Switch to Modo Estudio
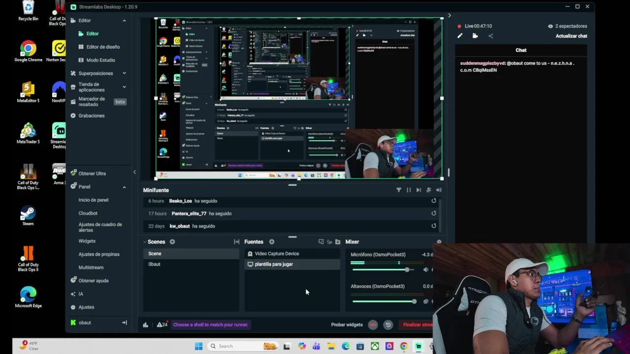The height and width of the screenshot is (354, 630). (x=100, y=60)
